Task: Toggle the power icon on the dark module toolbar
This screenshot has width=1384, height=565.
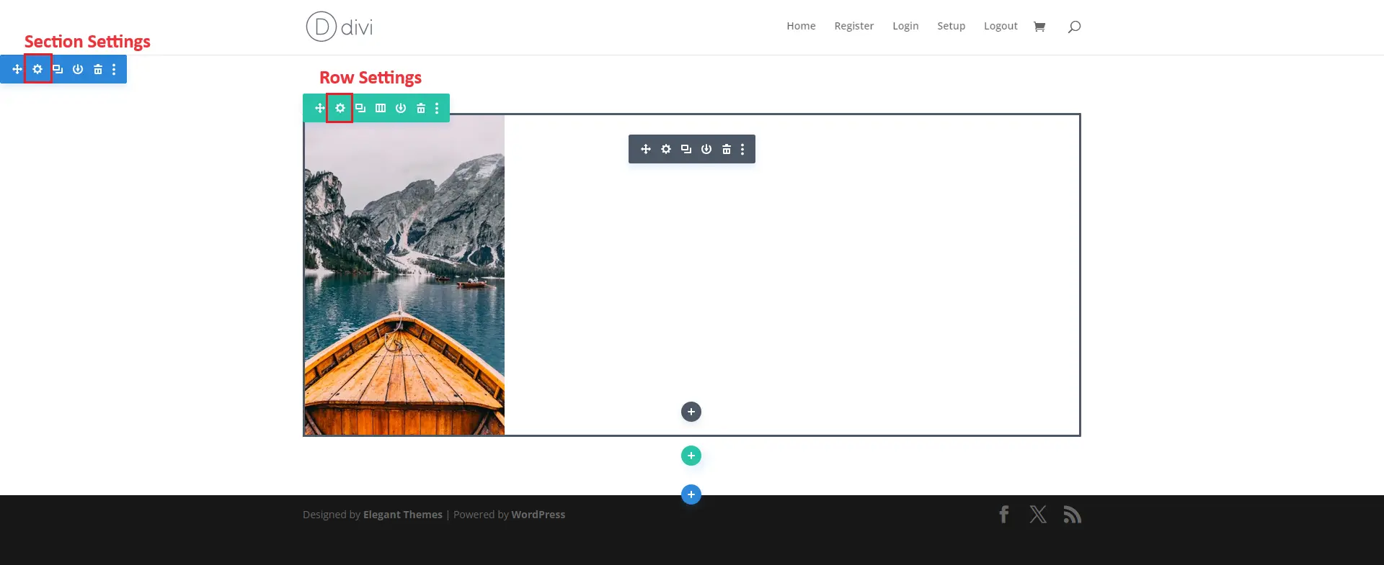Action: (706, 149)
